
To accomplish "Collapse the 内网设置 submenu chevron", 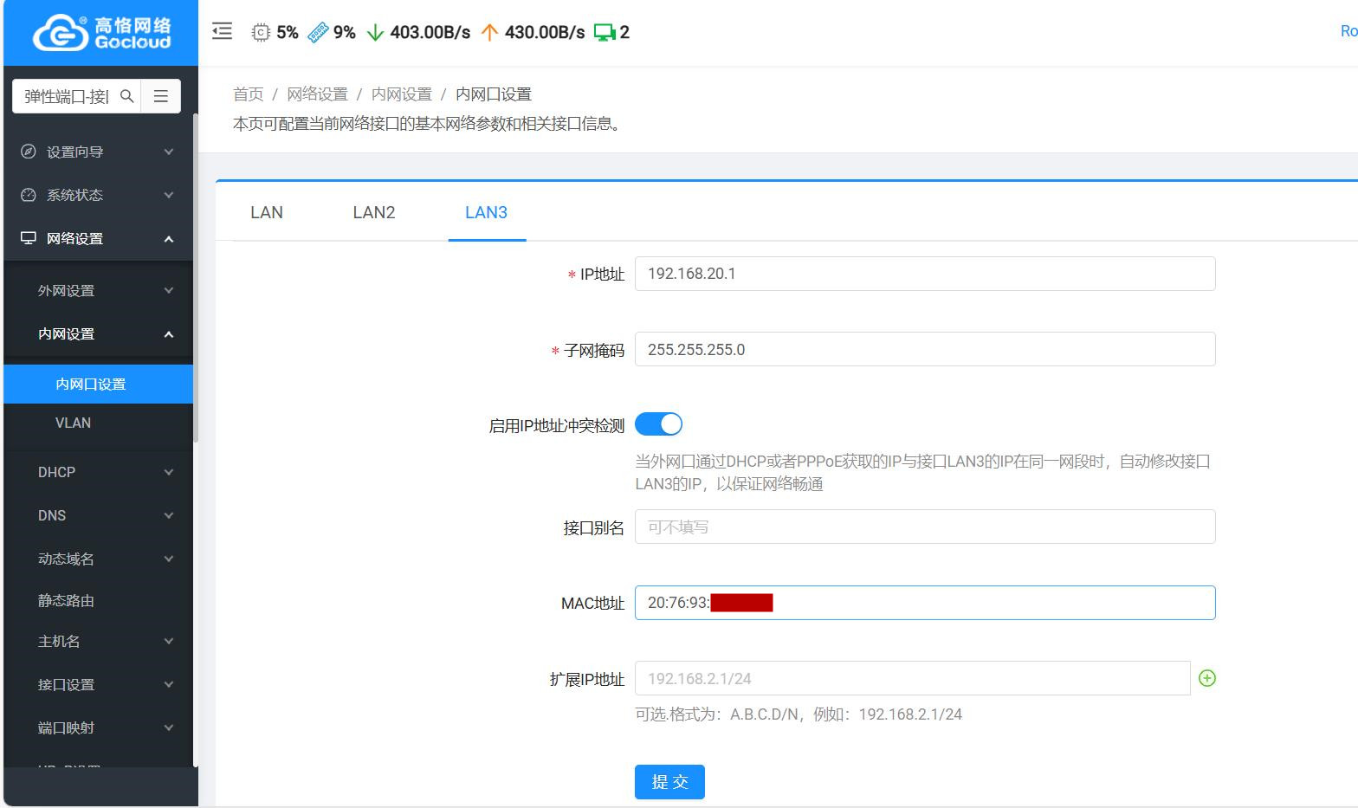I will (x=169, y=333).
